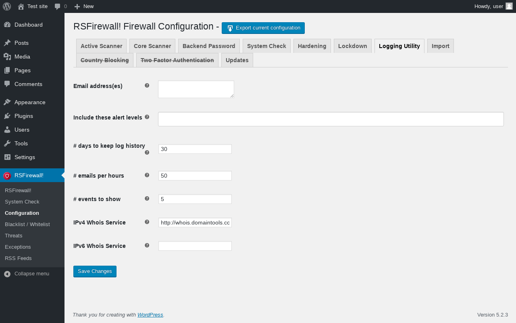Open the Howdy, user menu

point(493,6)
